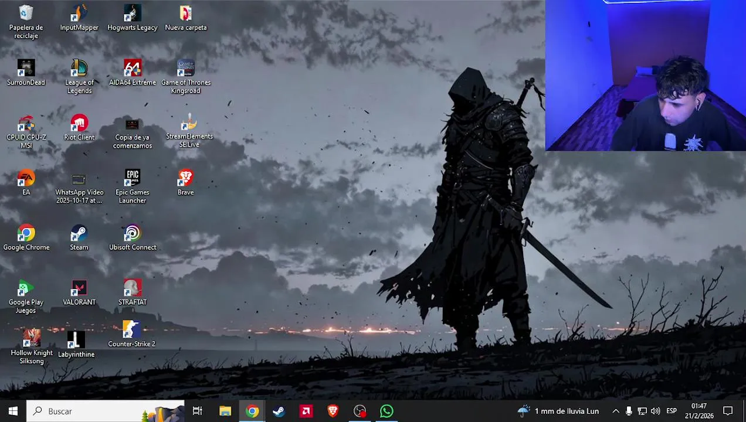746x422 pixels.
Task: Select the InputMapper desktop shortcut
Action: 79,18
